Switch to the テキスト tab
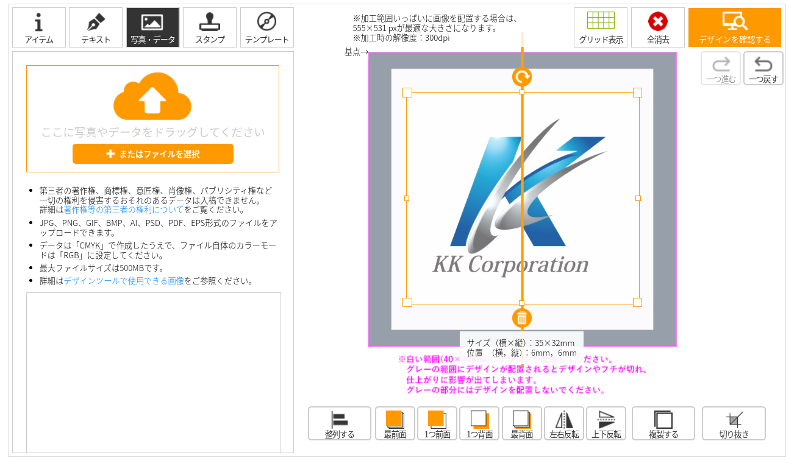This screenshot has width=797, height=469. point(96,27)
